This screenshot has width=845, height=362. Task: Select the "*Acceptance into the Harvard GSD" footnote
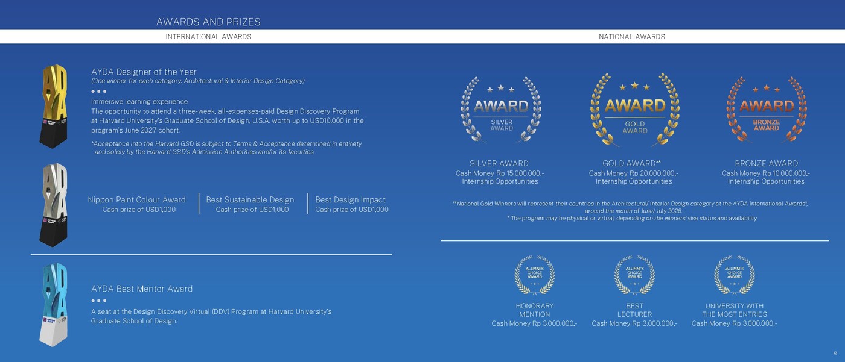(226, 148)
